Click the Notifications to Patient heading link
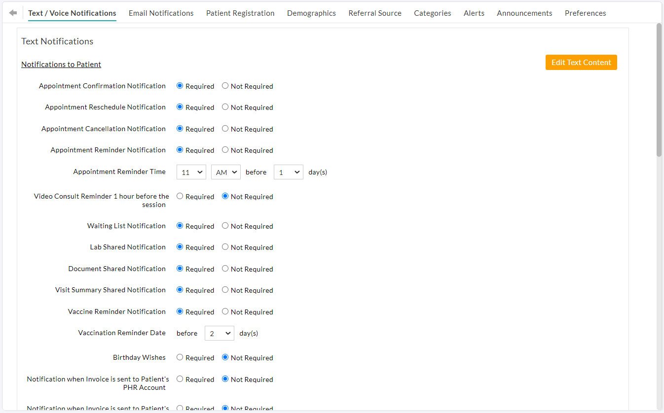This screenshot has width=664, height=413. pos(61,65)
